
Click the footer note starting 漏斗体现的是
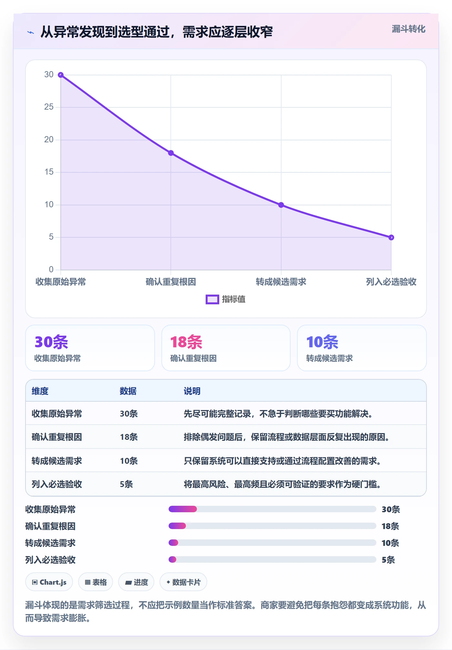click(x=226, y=611)
